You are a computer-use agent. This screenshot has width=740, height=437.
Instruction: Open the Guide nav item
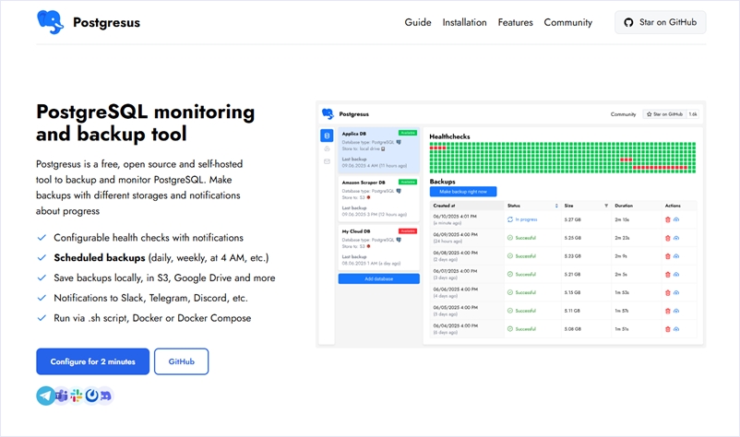[x=417, y=22]
